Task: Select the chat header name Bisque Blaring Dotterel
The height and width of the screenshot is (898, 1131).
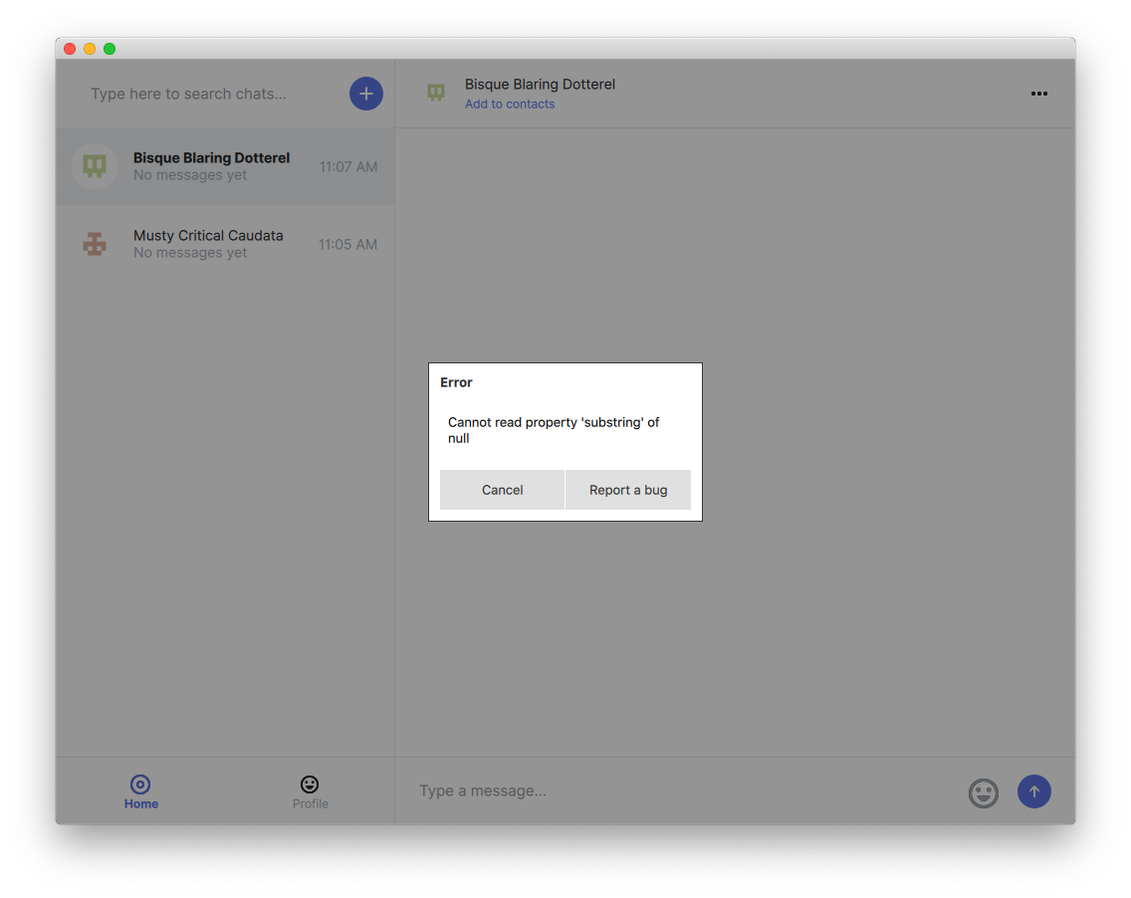Action: tap(540, 85)
